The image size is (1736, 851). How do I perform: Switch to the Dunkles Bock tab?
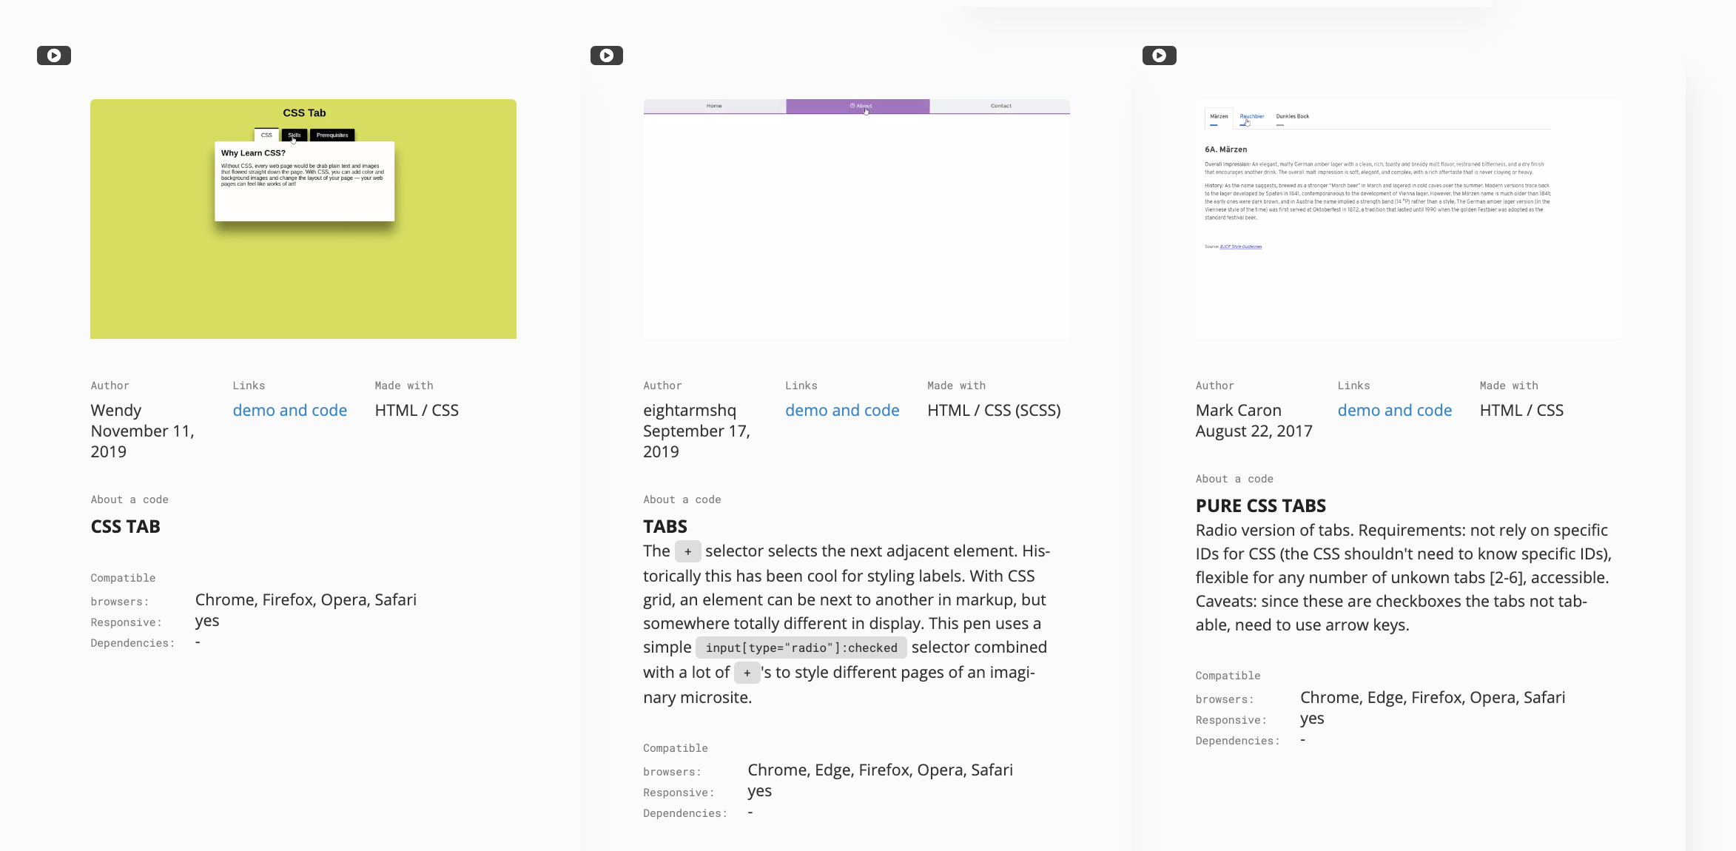tap(1291, 116)
